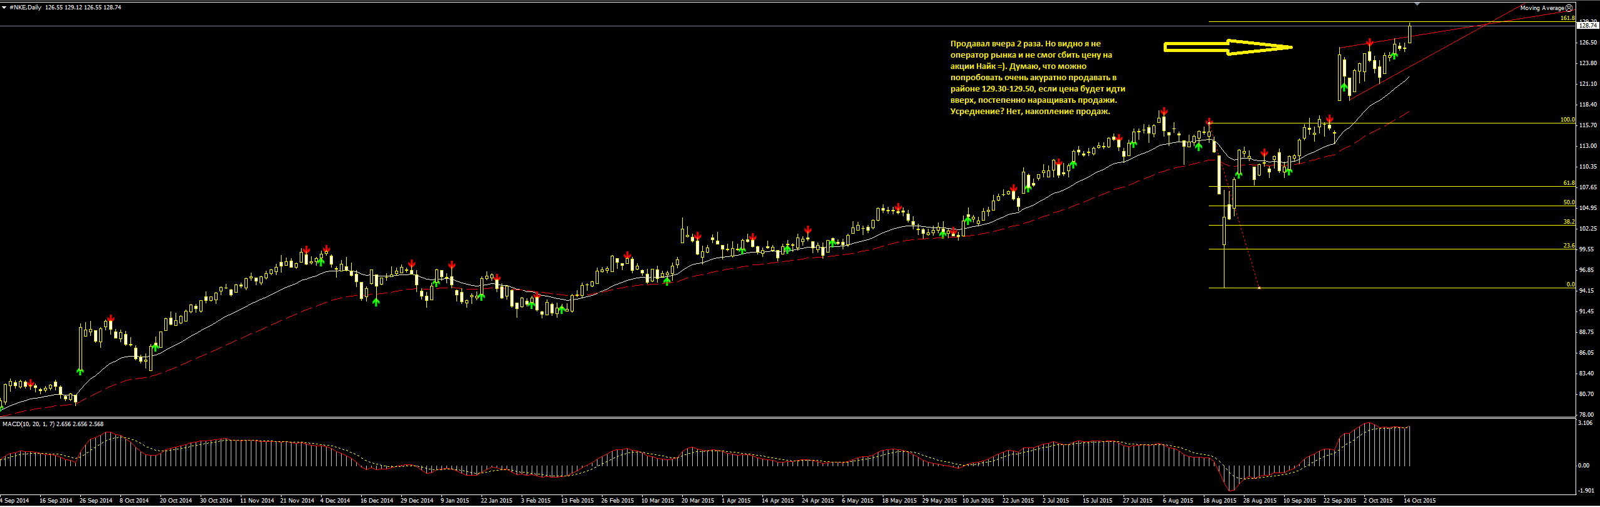Click the "121.10" price axis label
This screenshot has height=507, width=1600.
pos(1588,84)
